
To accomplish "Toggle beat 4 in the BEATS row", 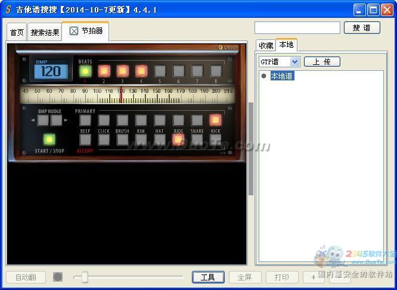I will 141,71.
